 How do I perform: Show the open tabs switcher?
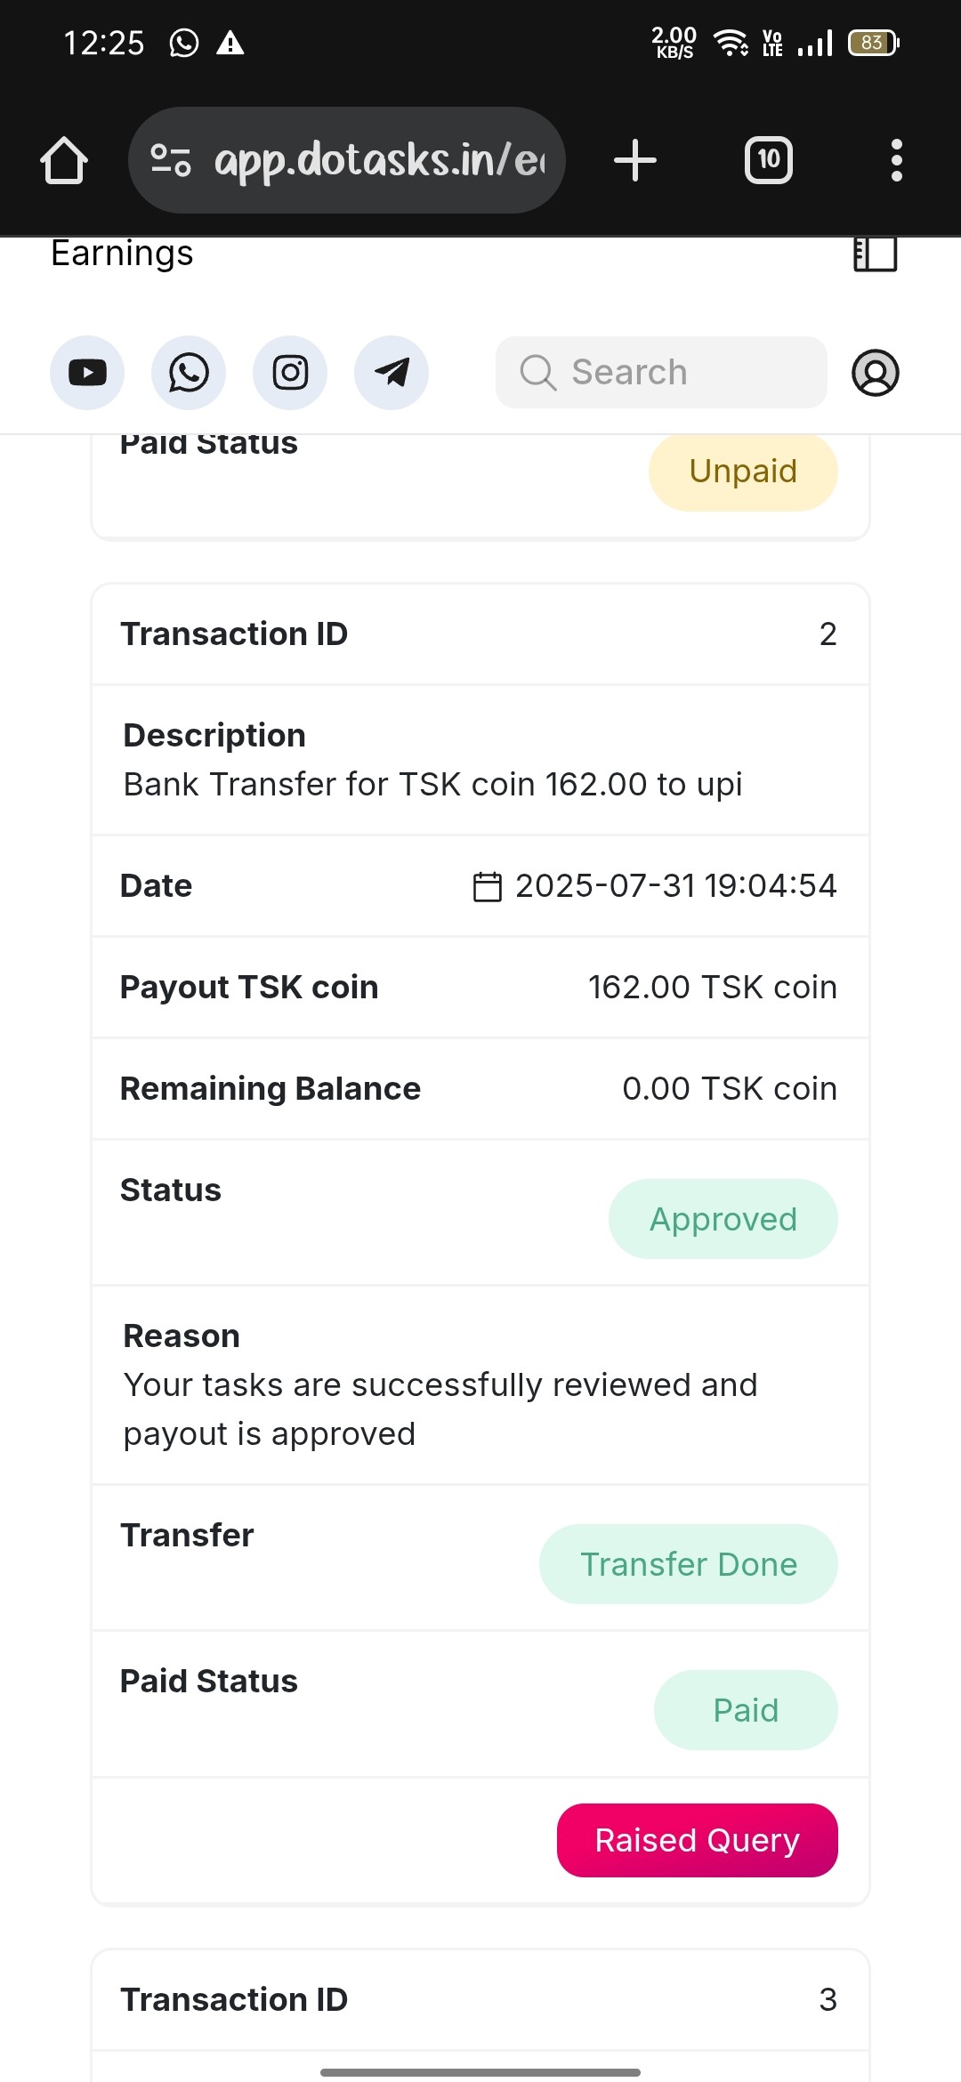tap(768, 160)
